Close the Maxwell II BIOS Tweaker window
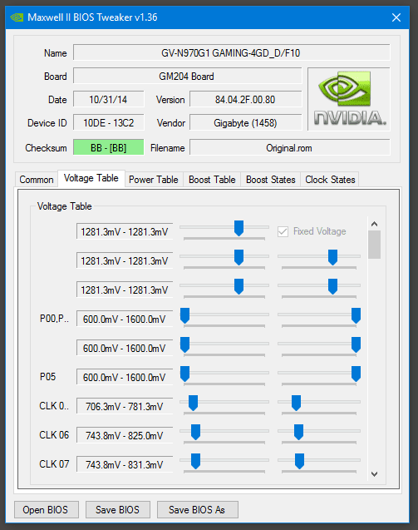This screenshot has height=530, width=418. [x=396, y=17]
